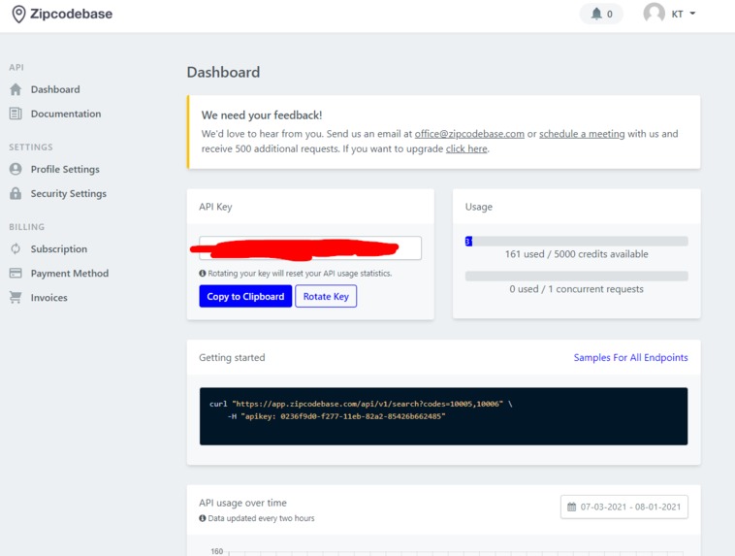The image size is (735, 556).
Task: Click the Zipcodebase map pin logo
Action: pyautogui.click(x=18, y=15)
